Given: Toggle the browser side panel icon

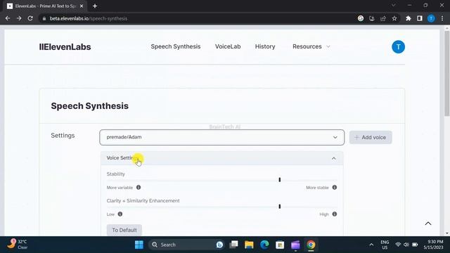Looking at the screenshot, I should pos(420,18).
